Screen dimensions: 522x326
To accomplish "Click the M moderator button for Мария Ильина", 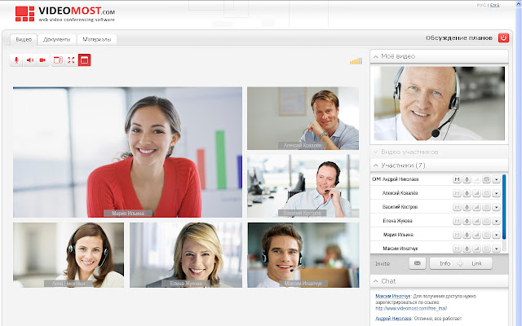I will point(457,235).
